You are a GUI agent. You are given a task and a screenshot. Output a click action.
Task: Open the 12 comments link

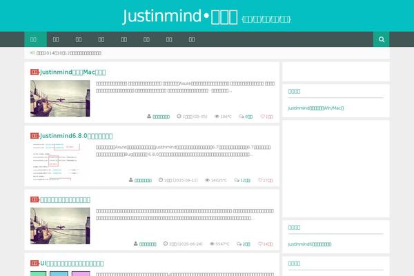pyautogui.click(x=245, y=180)
